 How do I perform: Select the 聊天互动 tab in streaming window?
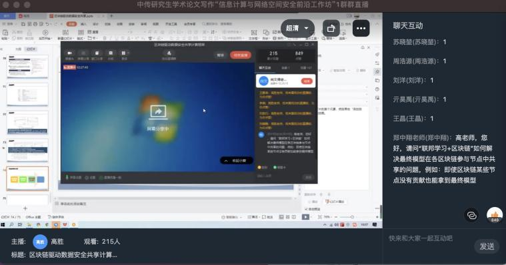point(265,68)
